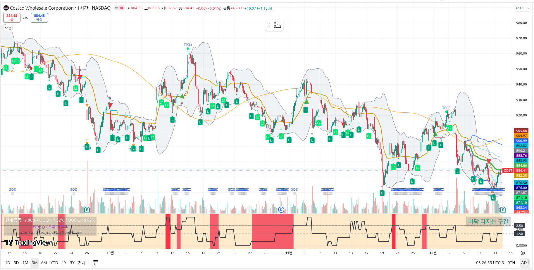Select the 5D date range
Viewport: 534px width, 270px height.
pyautogui.click(x=16, y=263)
